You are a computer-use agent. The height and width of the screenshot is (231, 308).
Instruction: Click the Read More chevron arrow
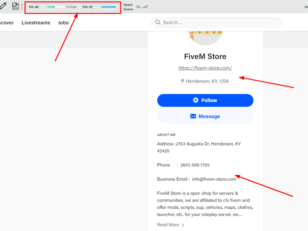pyautogui.click(x=183, y=225)
